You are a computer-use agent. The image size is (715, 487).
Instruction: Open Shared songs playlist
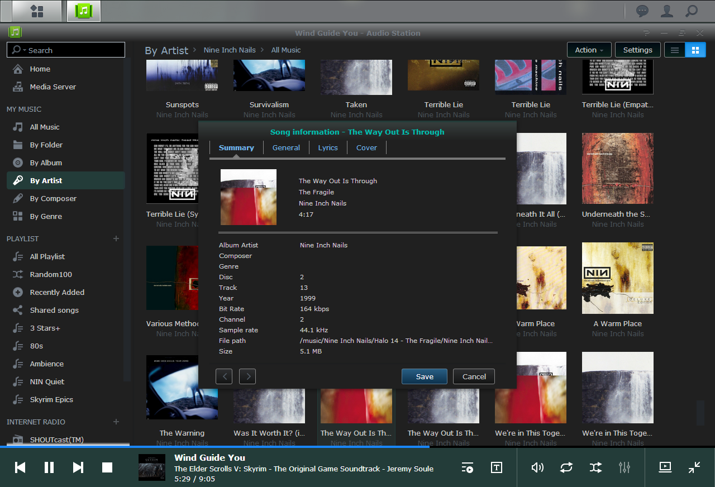click(65, 310)
